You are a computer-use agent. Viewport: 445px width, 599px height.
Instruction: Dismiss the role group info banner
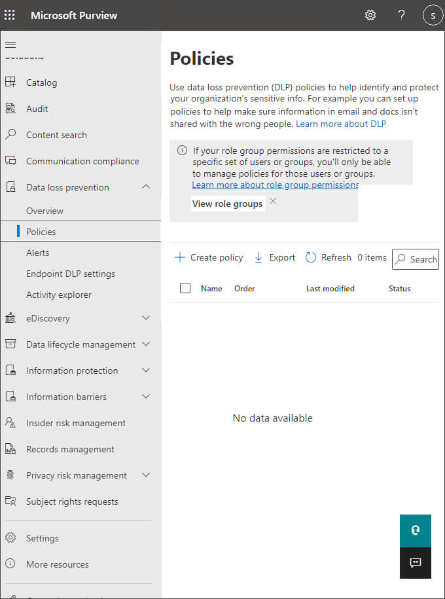273,202
